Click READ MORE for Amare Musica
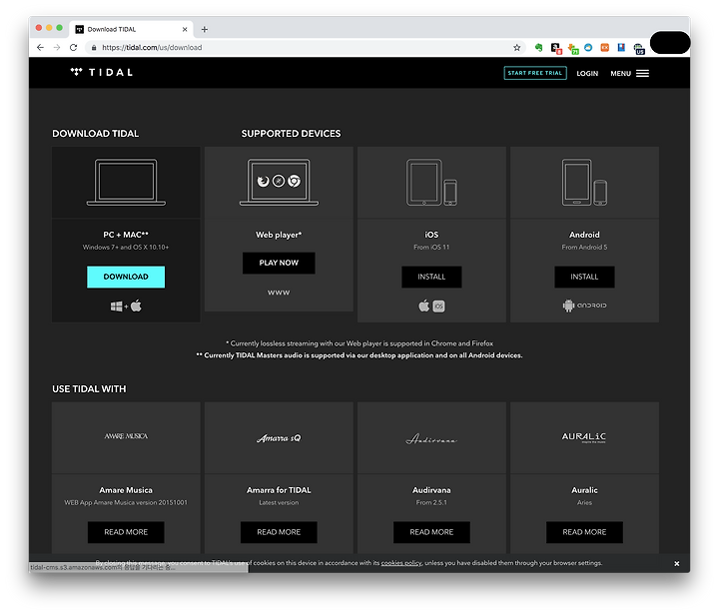 click(126, 532)
